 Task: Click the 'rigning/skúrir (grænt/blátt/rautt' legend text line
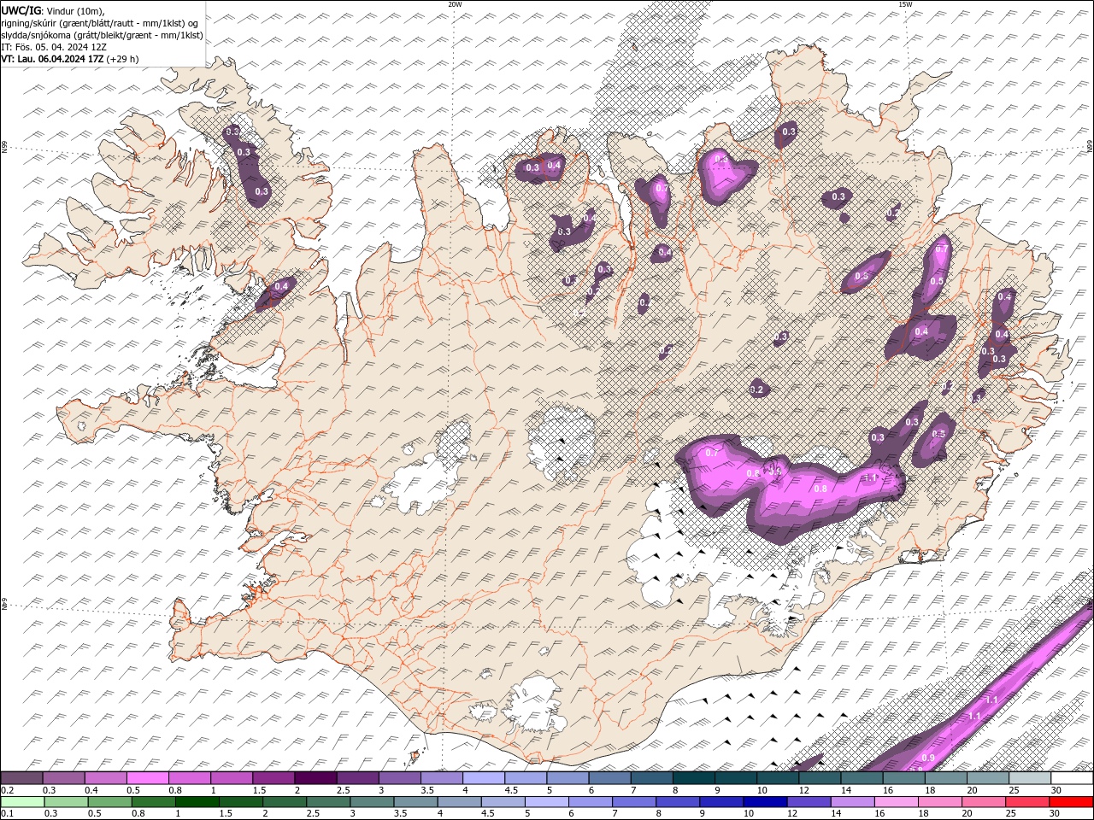[x=98, y=22]
